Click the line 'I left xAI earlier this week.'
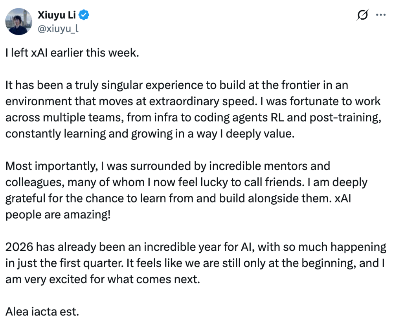 [x=72, y=53]
